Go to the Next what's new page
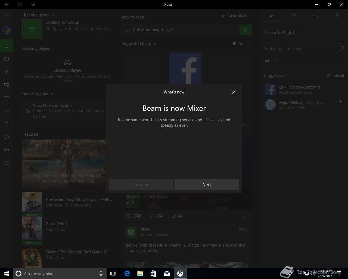This screenshot has width=348, height=279. coord(207,184)
